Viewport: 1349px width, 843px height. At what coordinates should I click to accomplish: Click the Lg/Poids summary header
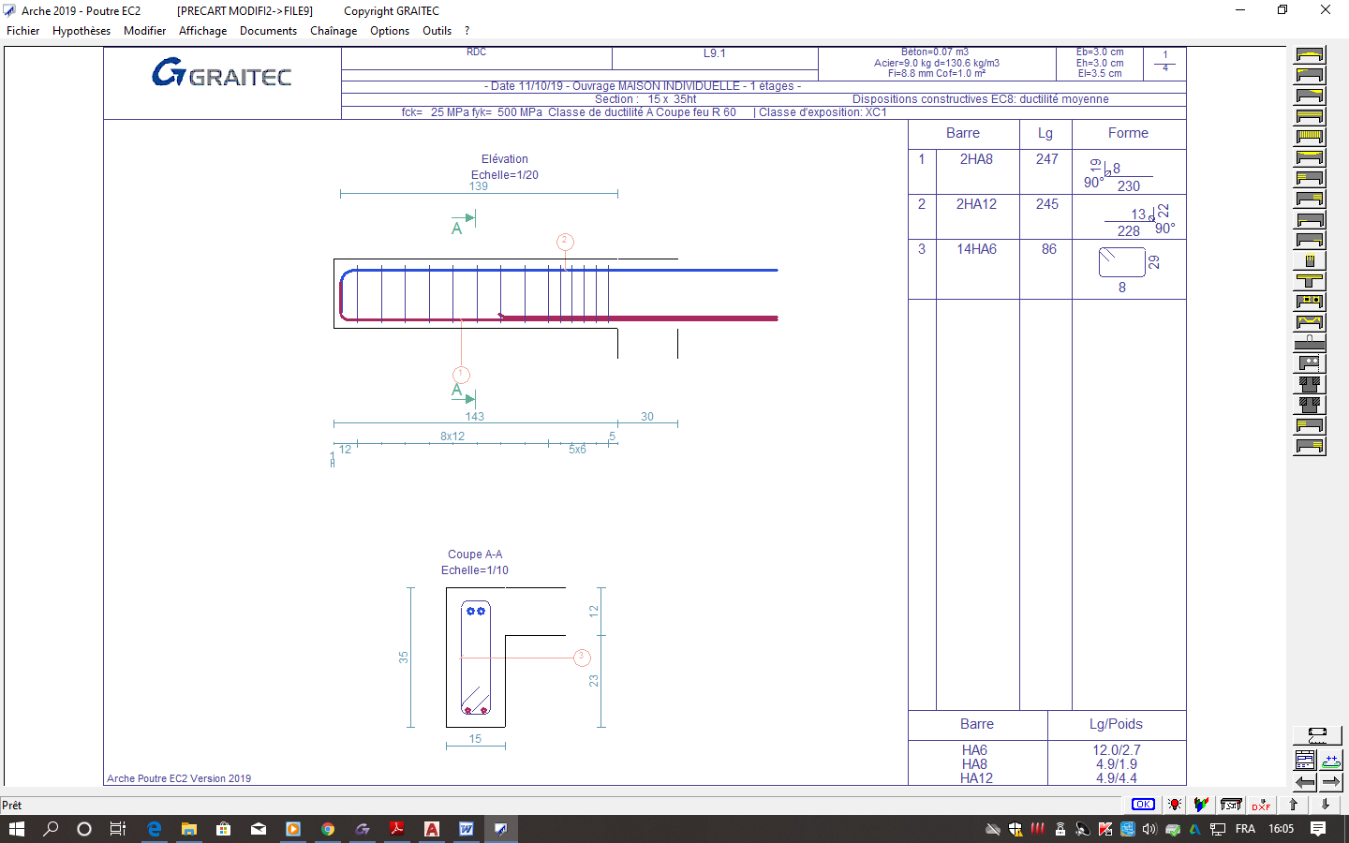1116,724
